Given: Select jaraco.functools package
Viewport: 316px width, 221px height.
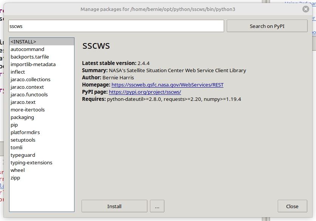Looking at the screenshot, I should pos(42,95).
